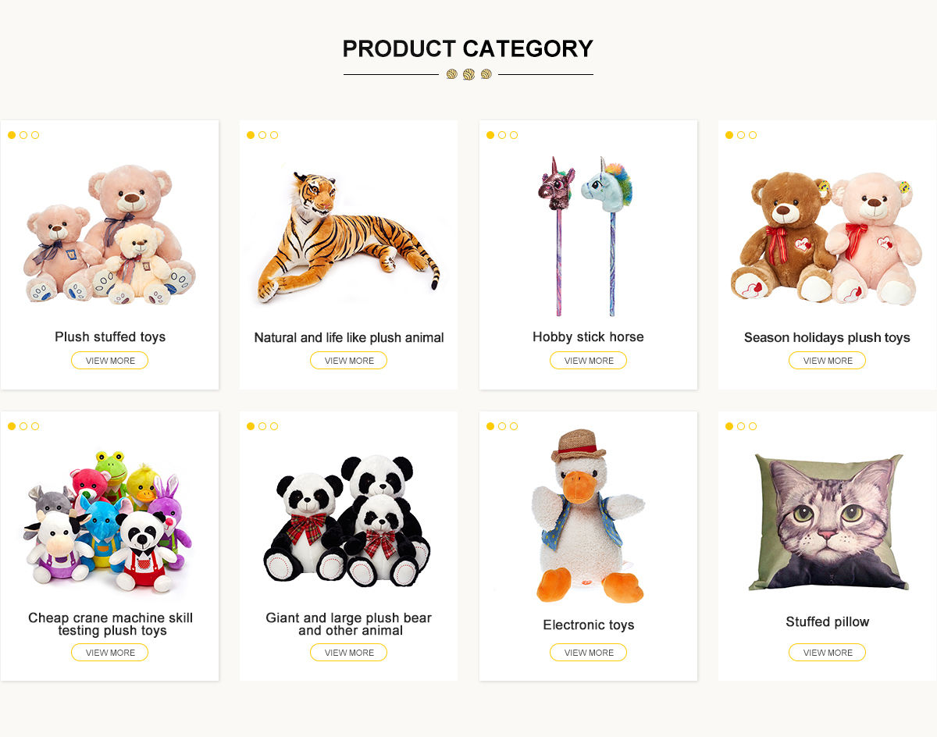937x737 pixels.
Task: Open the Natural and life like plush animal link
Action: tap(348, 338)
